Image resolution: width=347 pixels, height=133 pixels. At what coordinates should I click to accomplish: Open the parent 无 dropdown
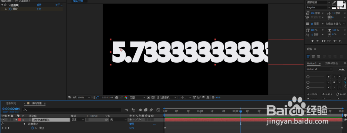(x=118, y=119)
